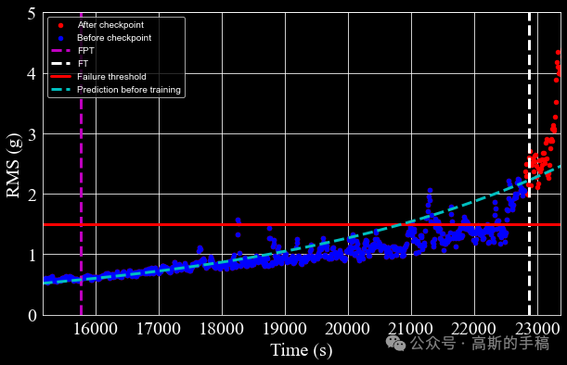Click the 'Failure threshold' legend label
This screenshot has width=567, height=365.
pyautogui.click(x=111, y=77)
